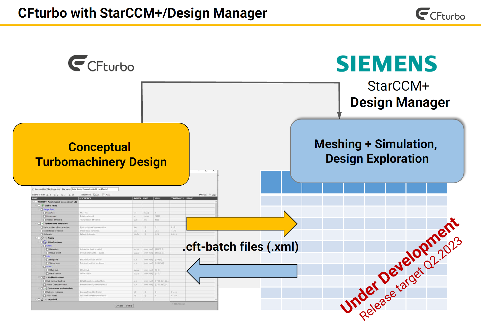481x325 pixels.
Task: Click the Close button
Action: tap(120, 306)
